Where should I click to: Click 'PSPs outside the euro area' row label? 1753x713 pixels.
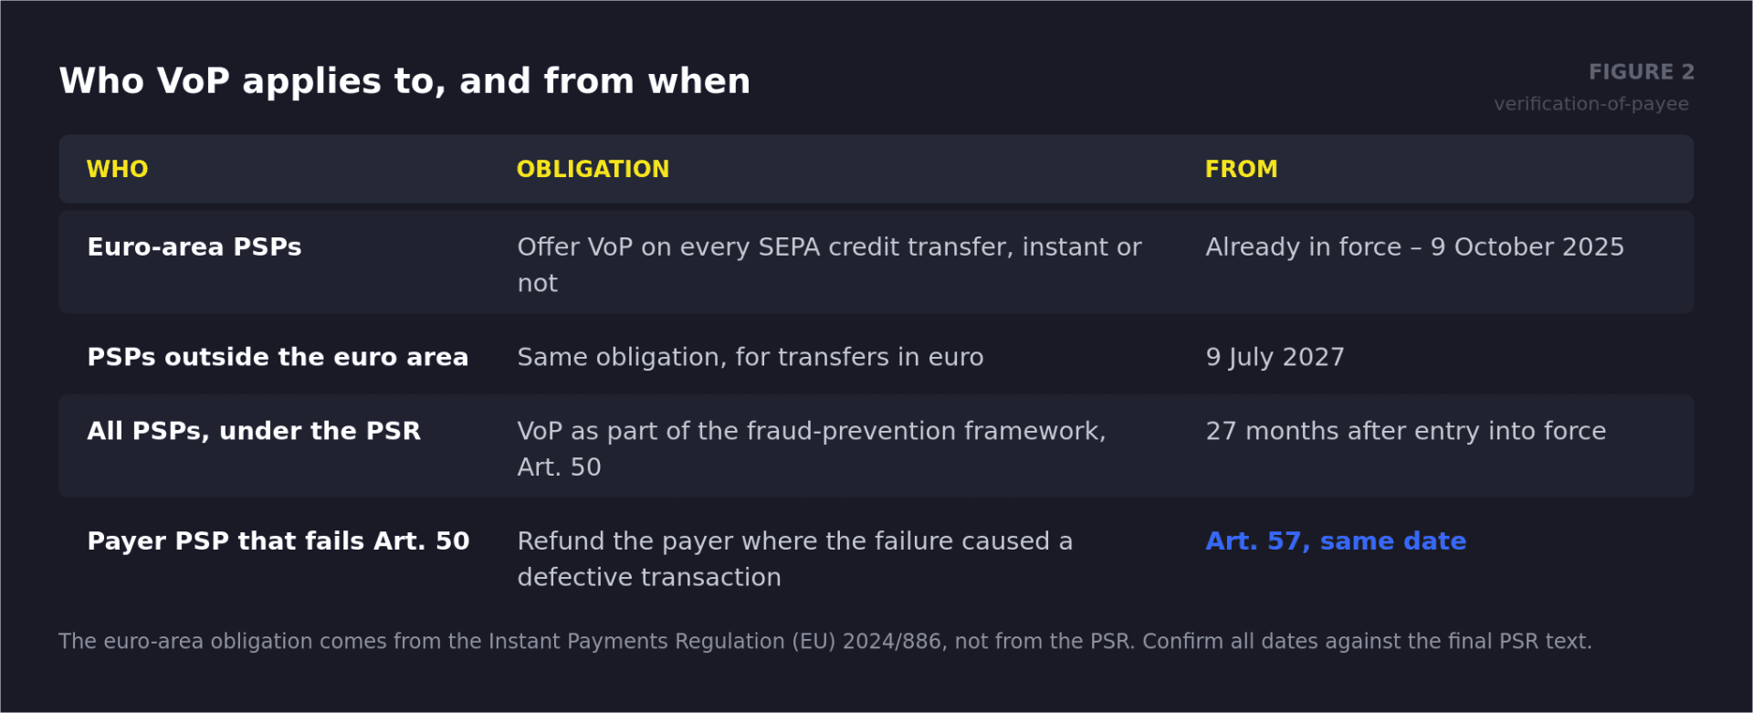(x=278, y=357)
